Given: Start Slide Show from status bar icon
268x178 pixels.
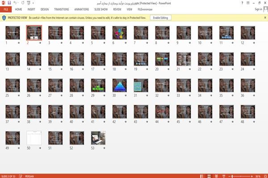Looking at the screenshot, I should 224,176.
